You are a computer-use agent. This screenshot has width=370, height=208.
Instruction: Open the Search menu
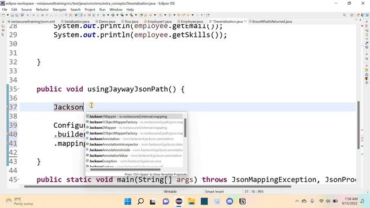[x=75, y=9]
